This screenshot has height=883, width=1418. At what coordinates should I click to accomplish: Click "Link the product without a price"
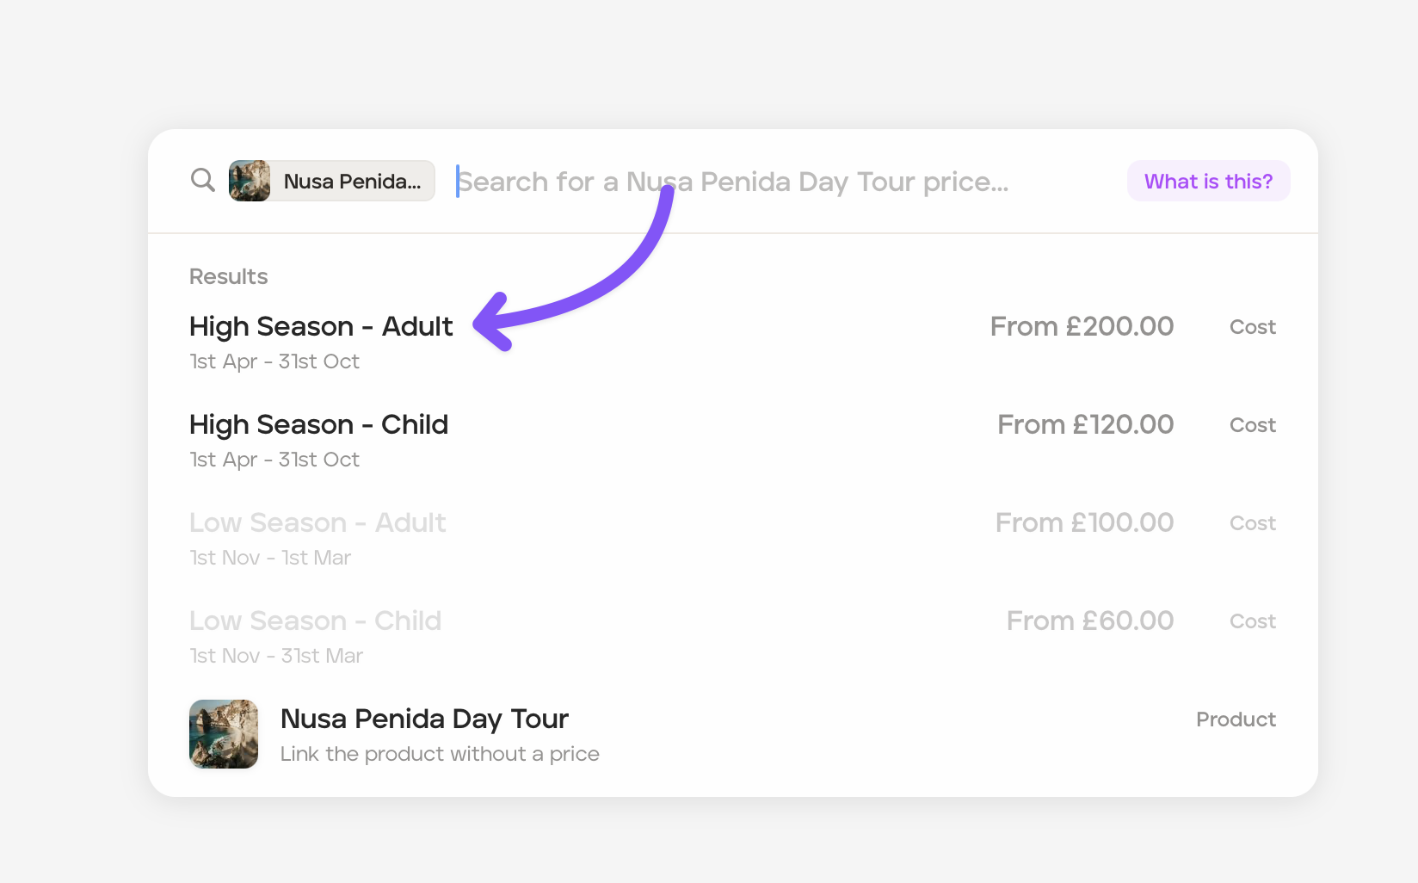tap(440, 754)
